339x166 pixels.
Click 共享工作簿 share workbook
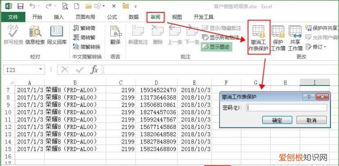tap(295, 38)
